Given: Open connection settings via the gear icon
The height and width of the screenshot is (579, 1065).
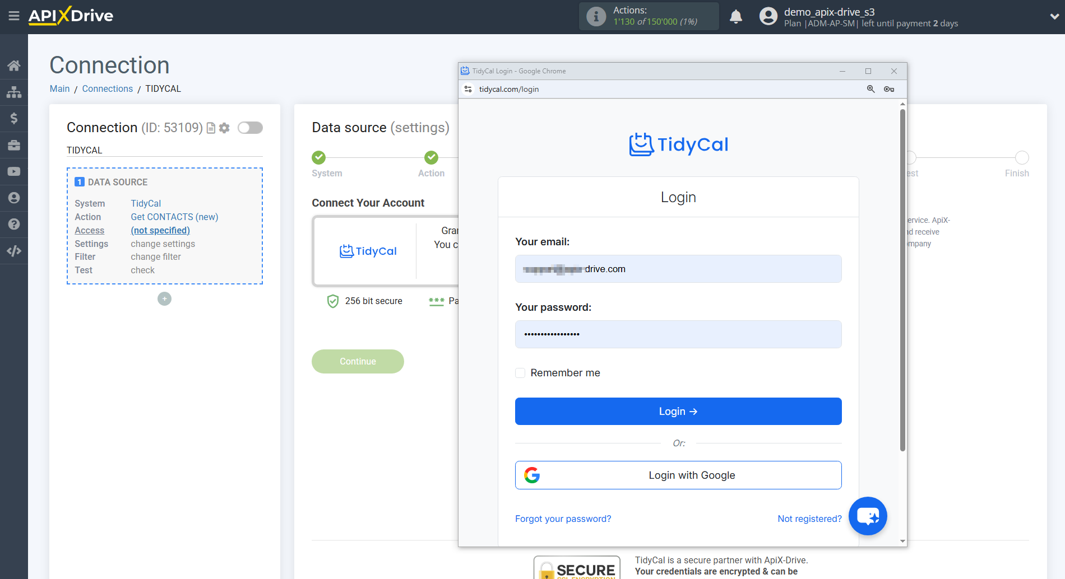Looking at the screenshot, I should click(224, 128).
